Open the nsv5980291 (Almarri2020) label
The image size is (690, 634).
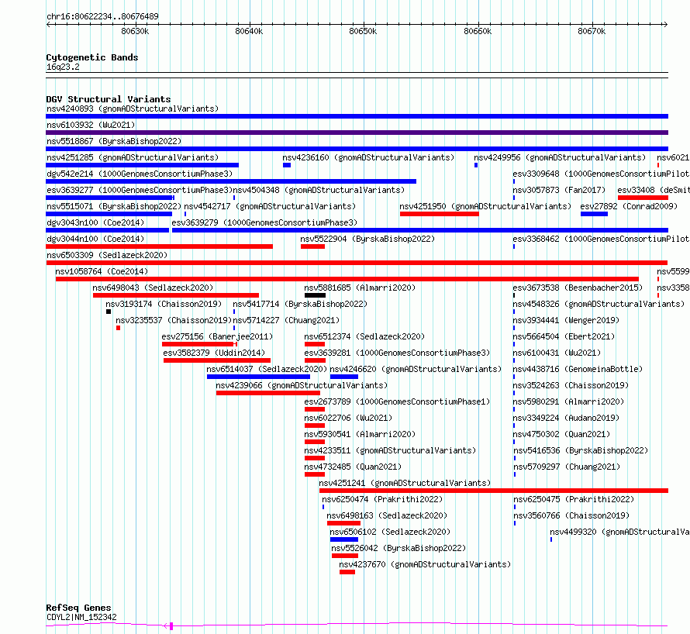(x=568, y=401)
